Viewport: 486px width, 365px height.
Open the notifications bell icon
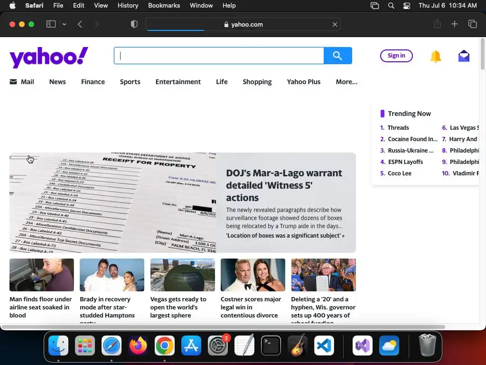click(436, 56)
